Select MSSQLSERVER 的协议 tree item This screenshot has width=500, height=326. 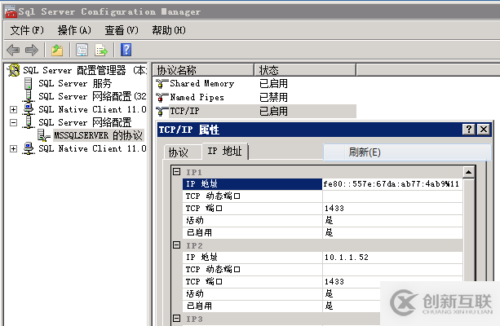point(98,135)
